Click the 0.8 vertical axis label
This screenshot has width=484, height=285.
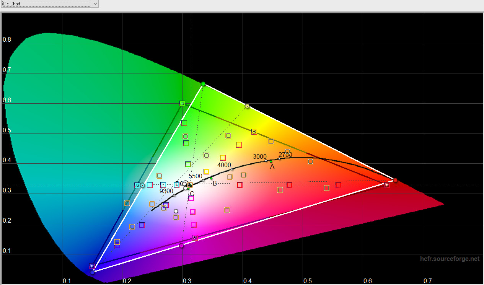[7, 40]
